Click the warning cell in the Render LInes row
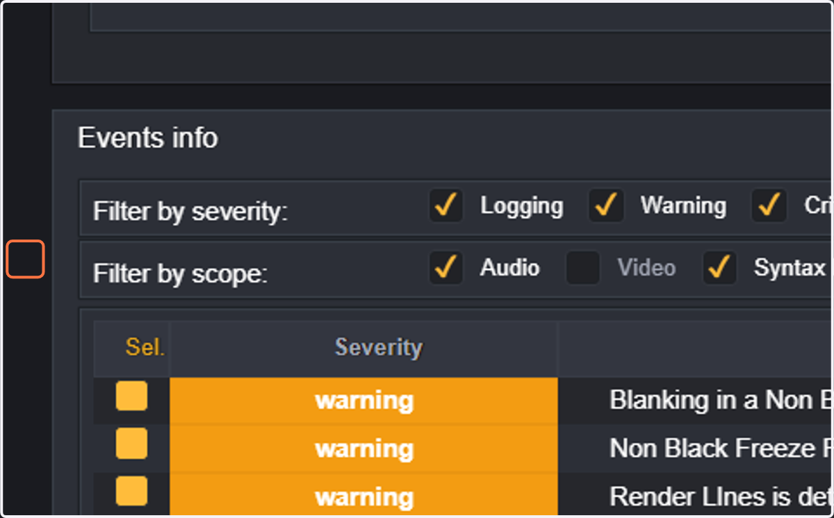The image size is (834, 518). [363, 496]
